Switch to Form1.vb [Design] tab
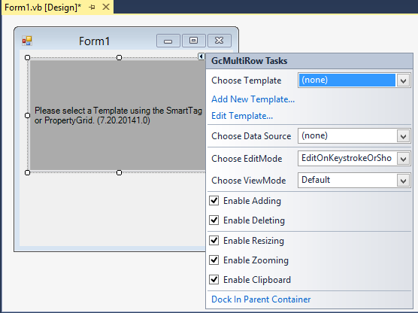Image resolution: width=418 pixels, height=313 pixels. pyautogui.click(x=43, y=8)
